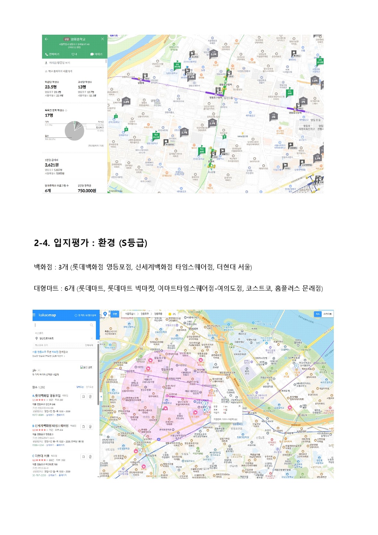The height and width of the screenshot is (535, 378).
Task: Click the kakaomap logo
Action: point(47,315)
